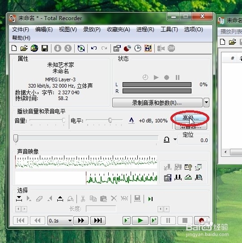Click the play-in-loop toolbar icon

click(x=81, y=48)
